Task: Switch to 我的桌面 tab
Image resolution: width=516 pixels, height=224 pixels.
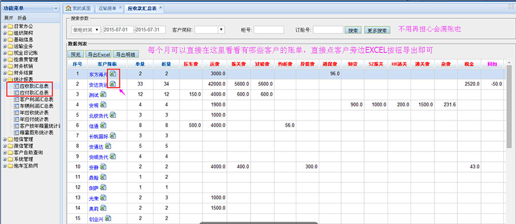Action: [x=79, y=8]
